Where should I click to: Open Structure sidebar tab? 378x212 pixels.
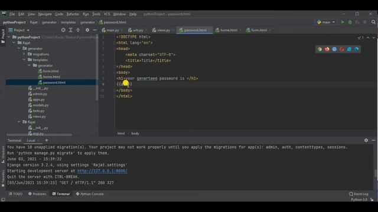[3, 155]
